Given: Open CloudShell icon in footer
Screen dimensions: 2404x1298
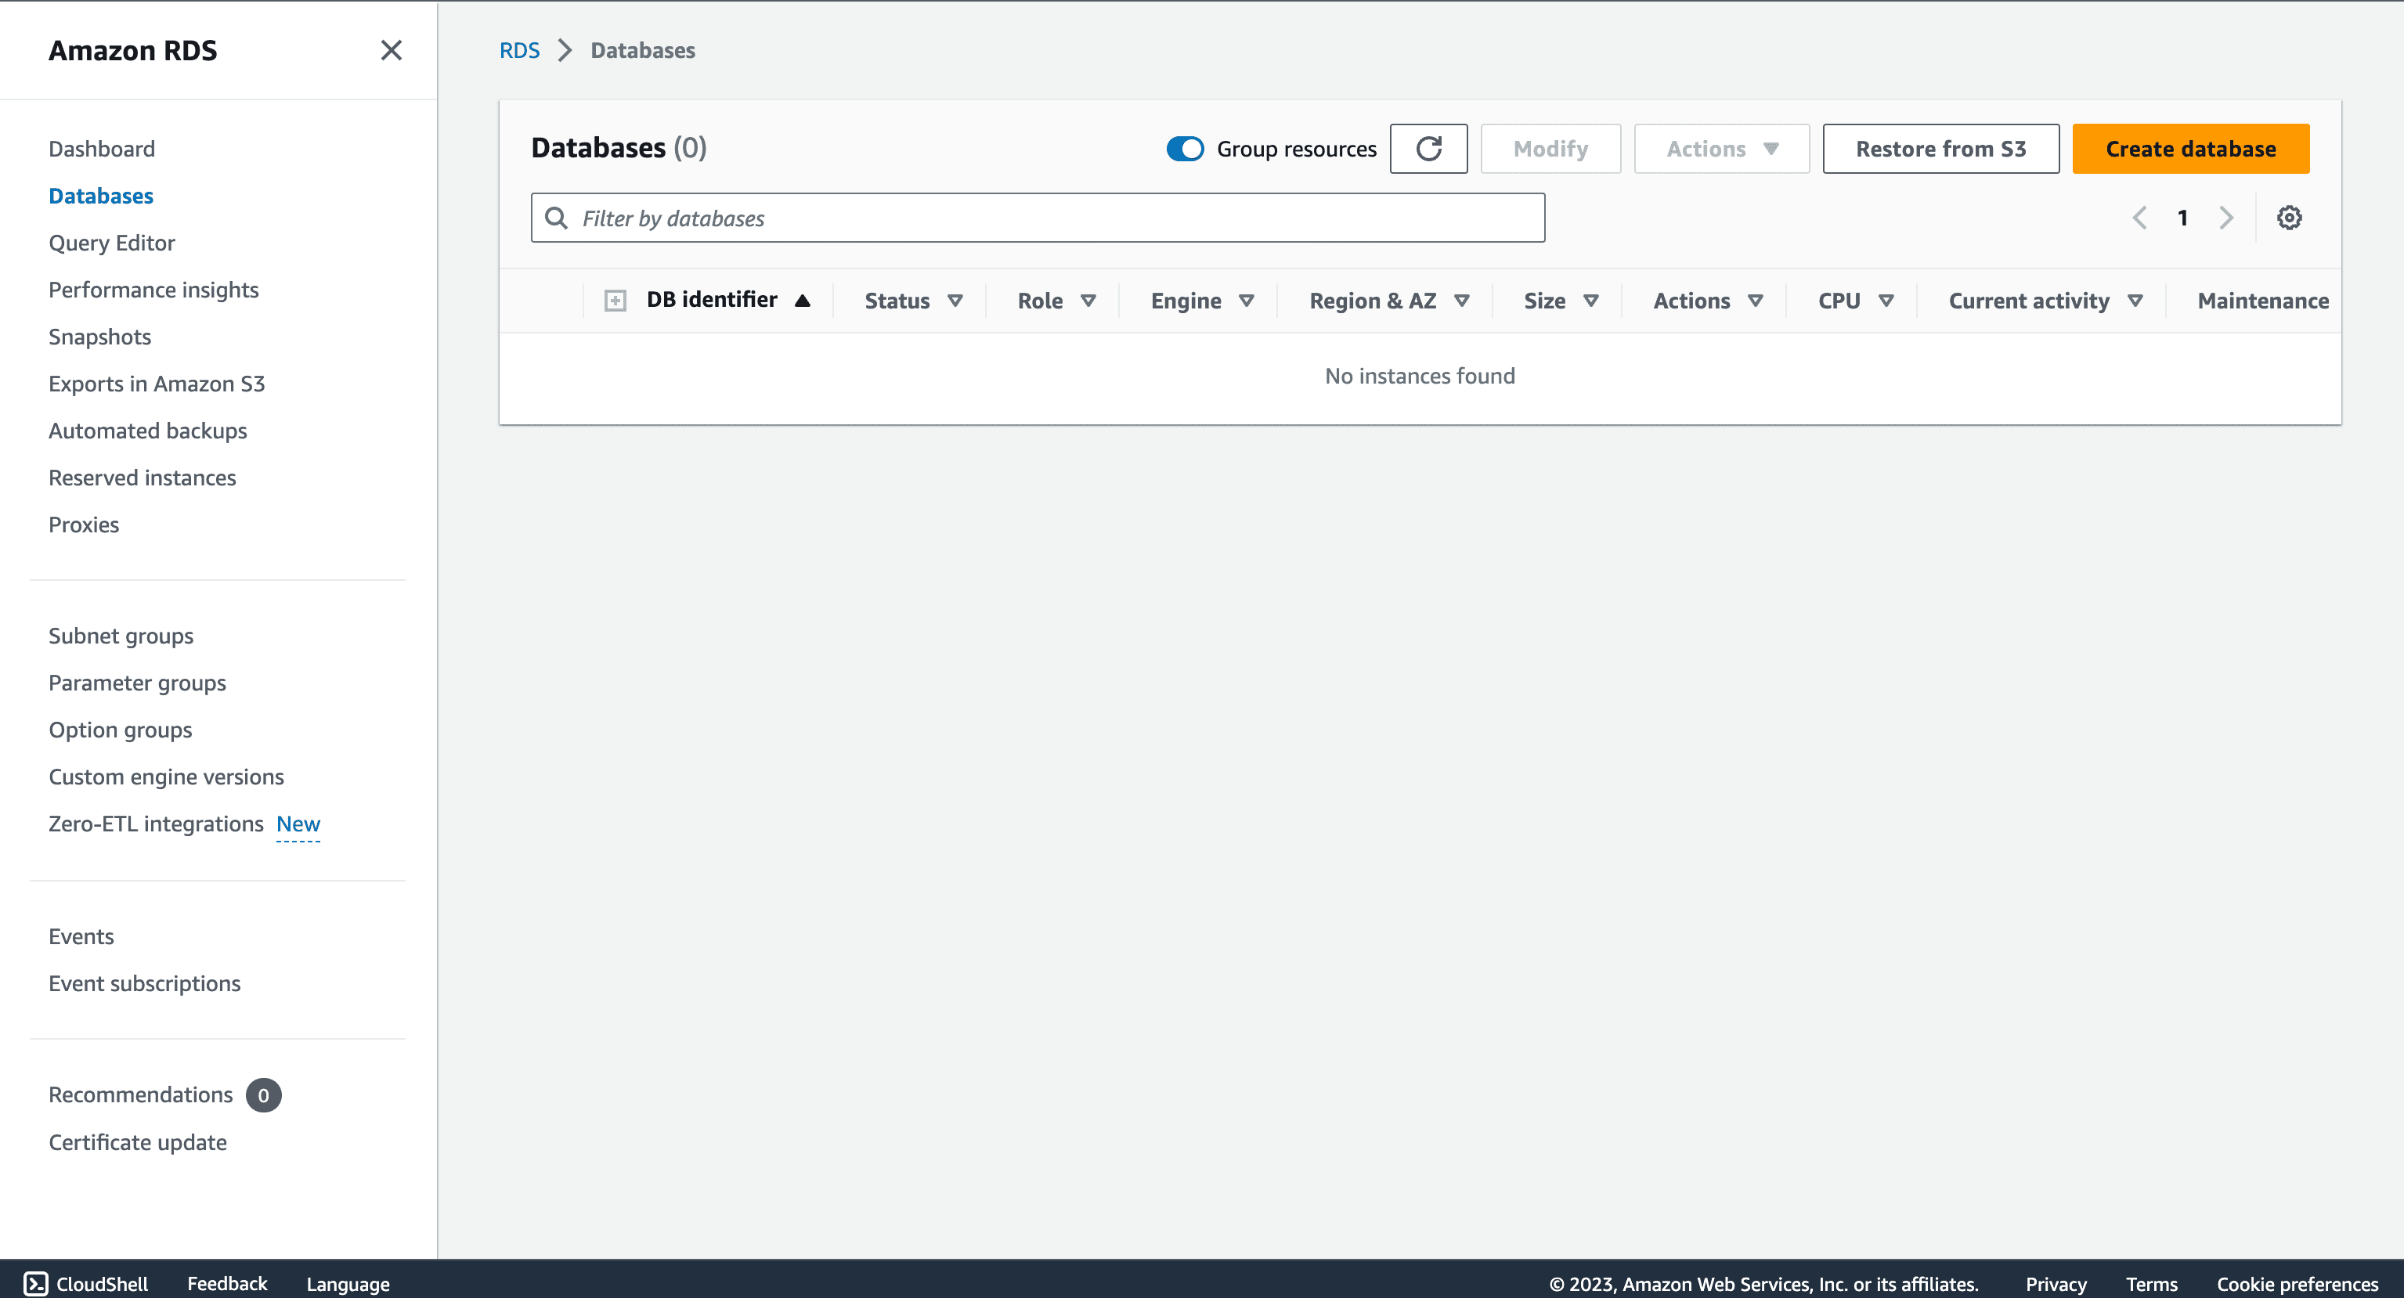Looking at the screenshot, I should pos(35,1284).
